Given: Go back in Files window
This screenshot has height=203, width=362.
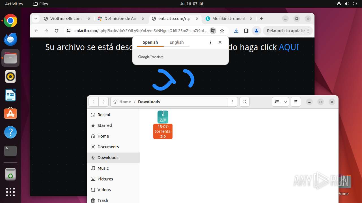Looking at the screenshot, I should 93,102.
